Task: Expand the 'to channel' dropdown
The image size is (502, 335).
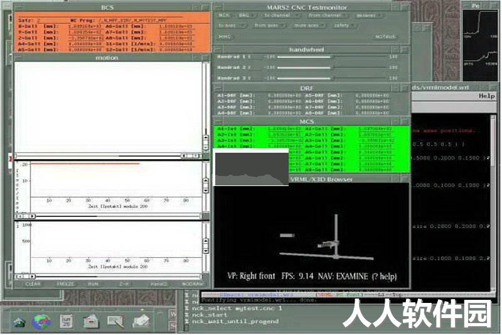Action: tap(280, 15)
